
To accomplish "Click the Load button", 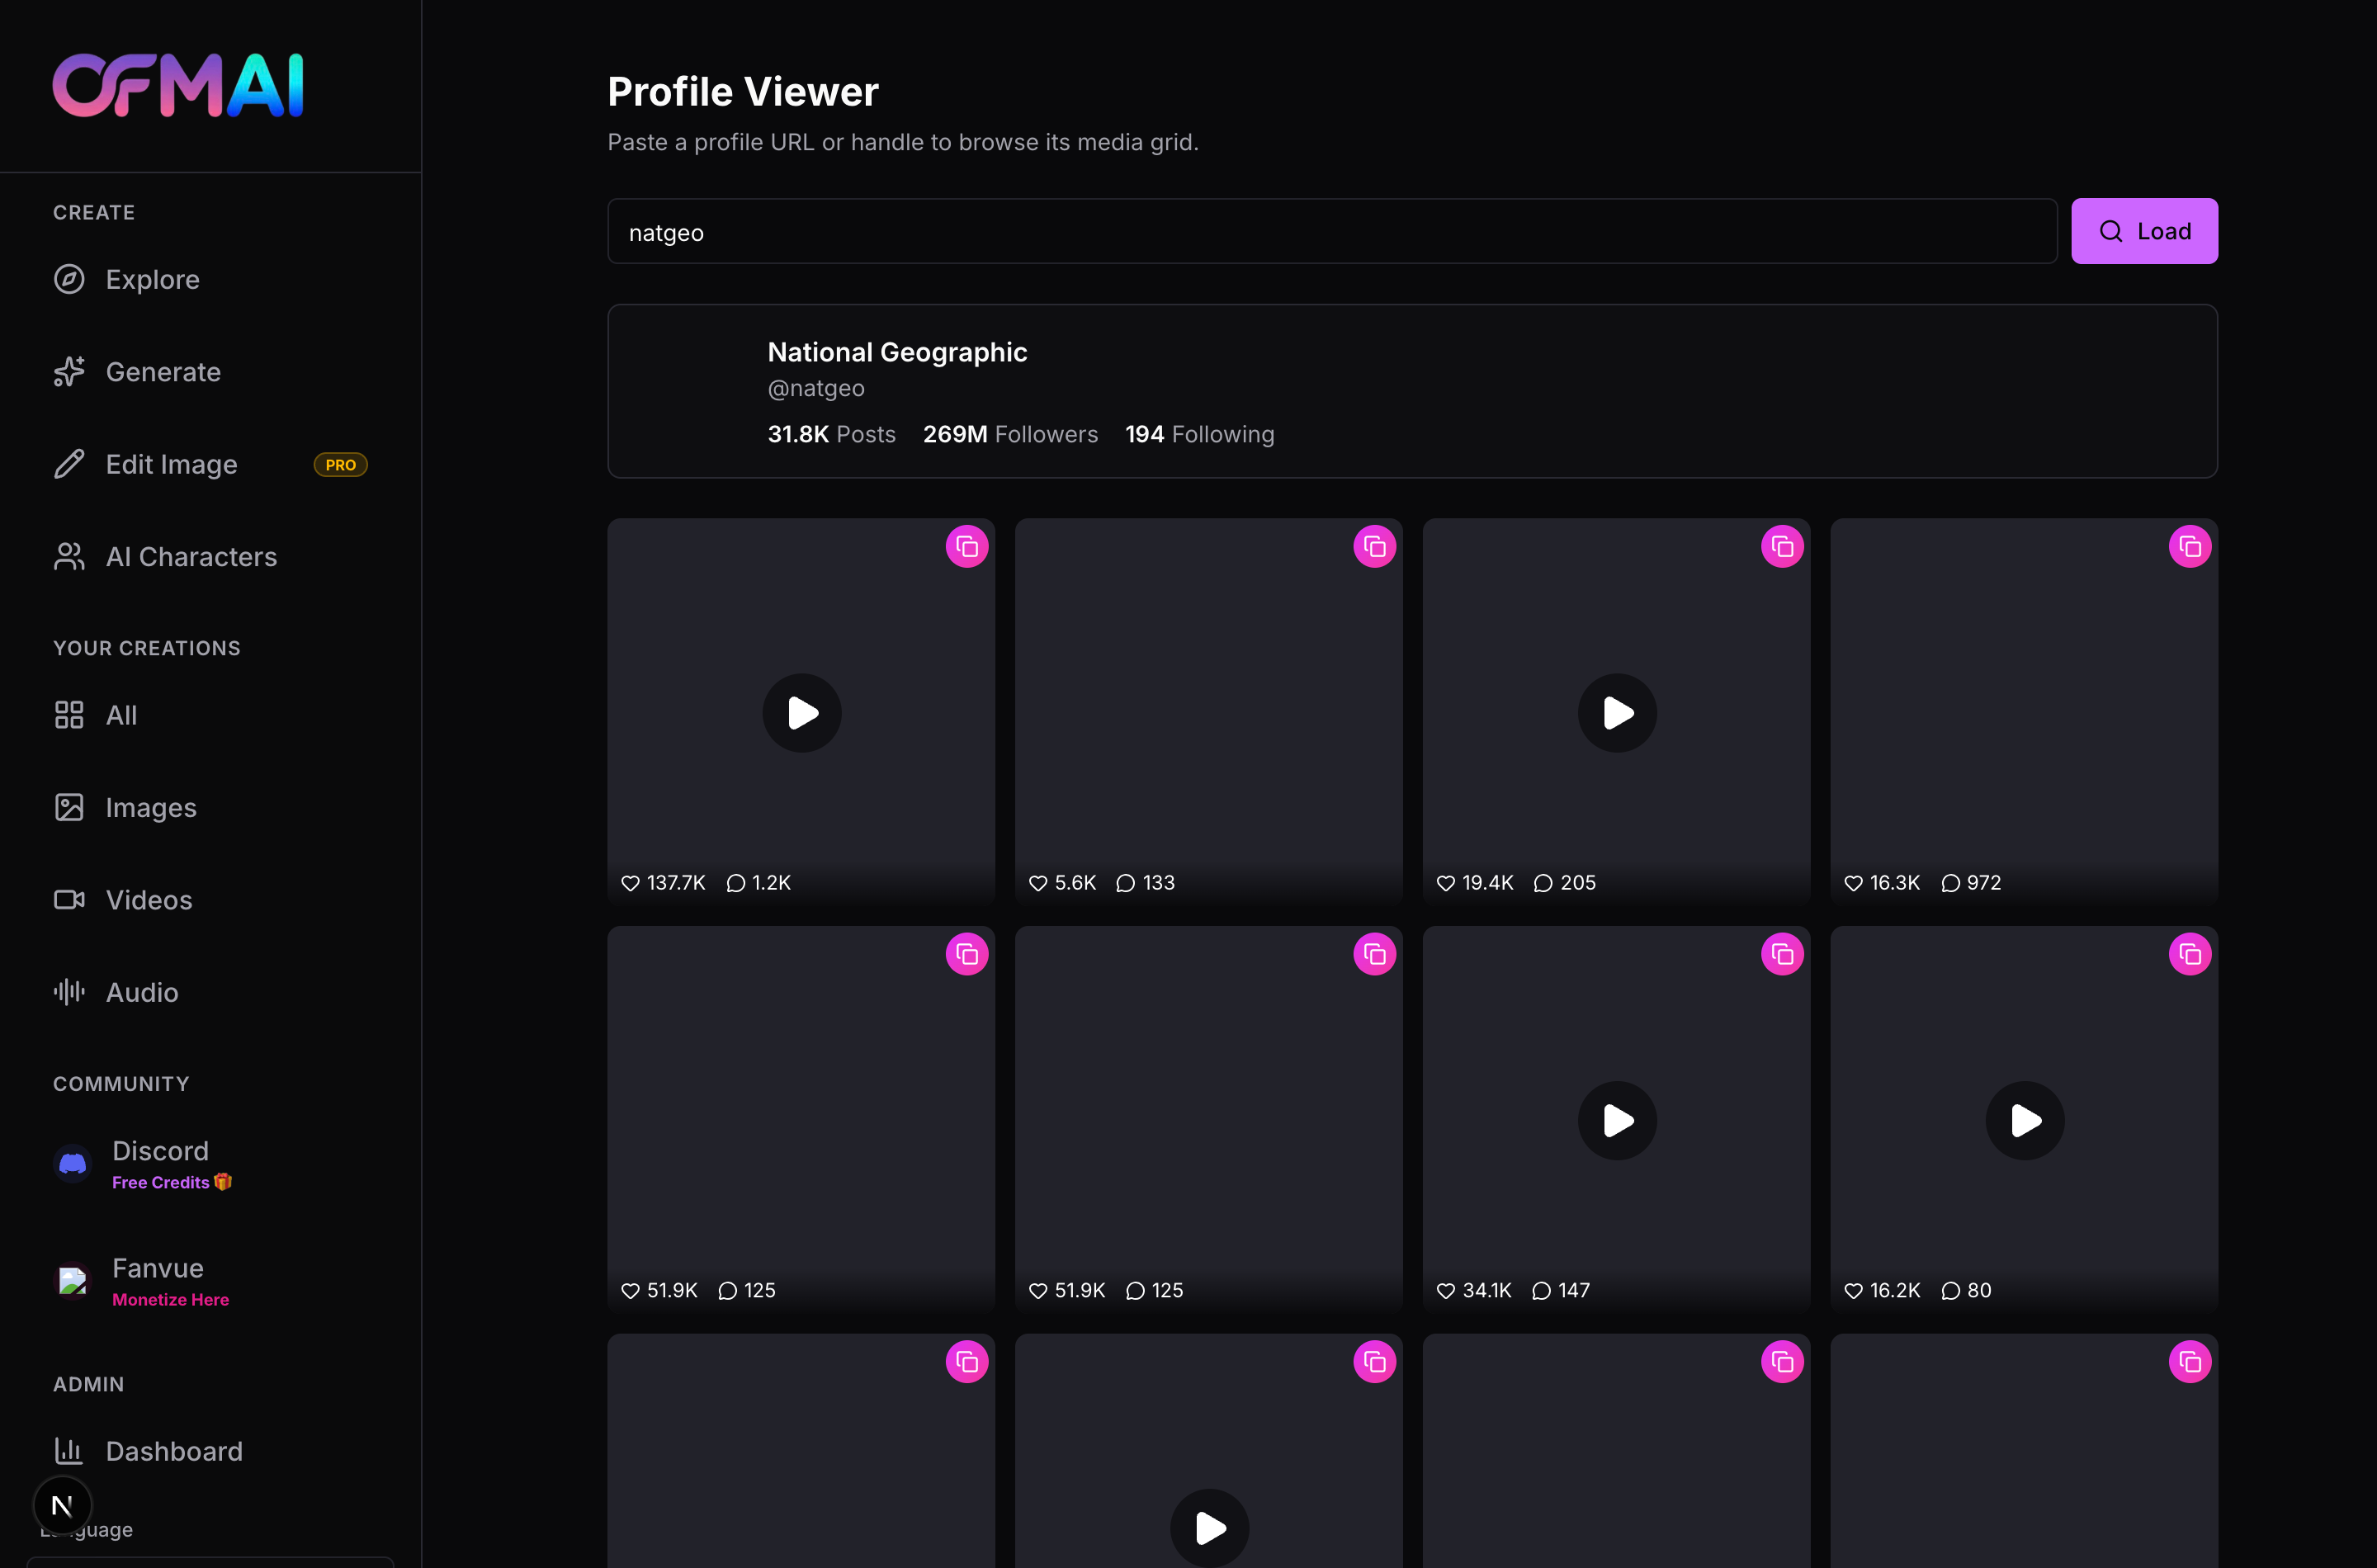I will pyautogui.click(x=2144, y=231).
